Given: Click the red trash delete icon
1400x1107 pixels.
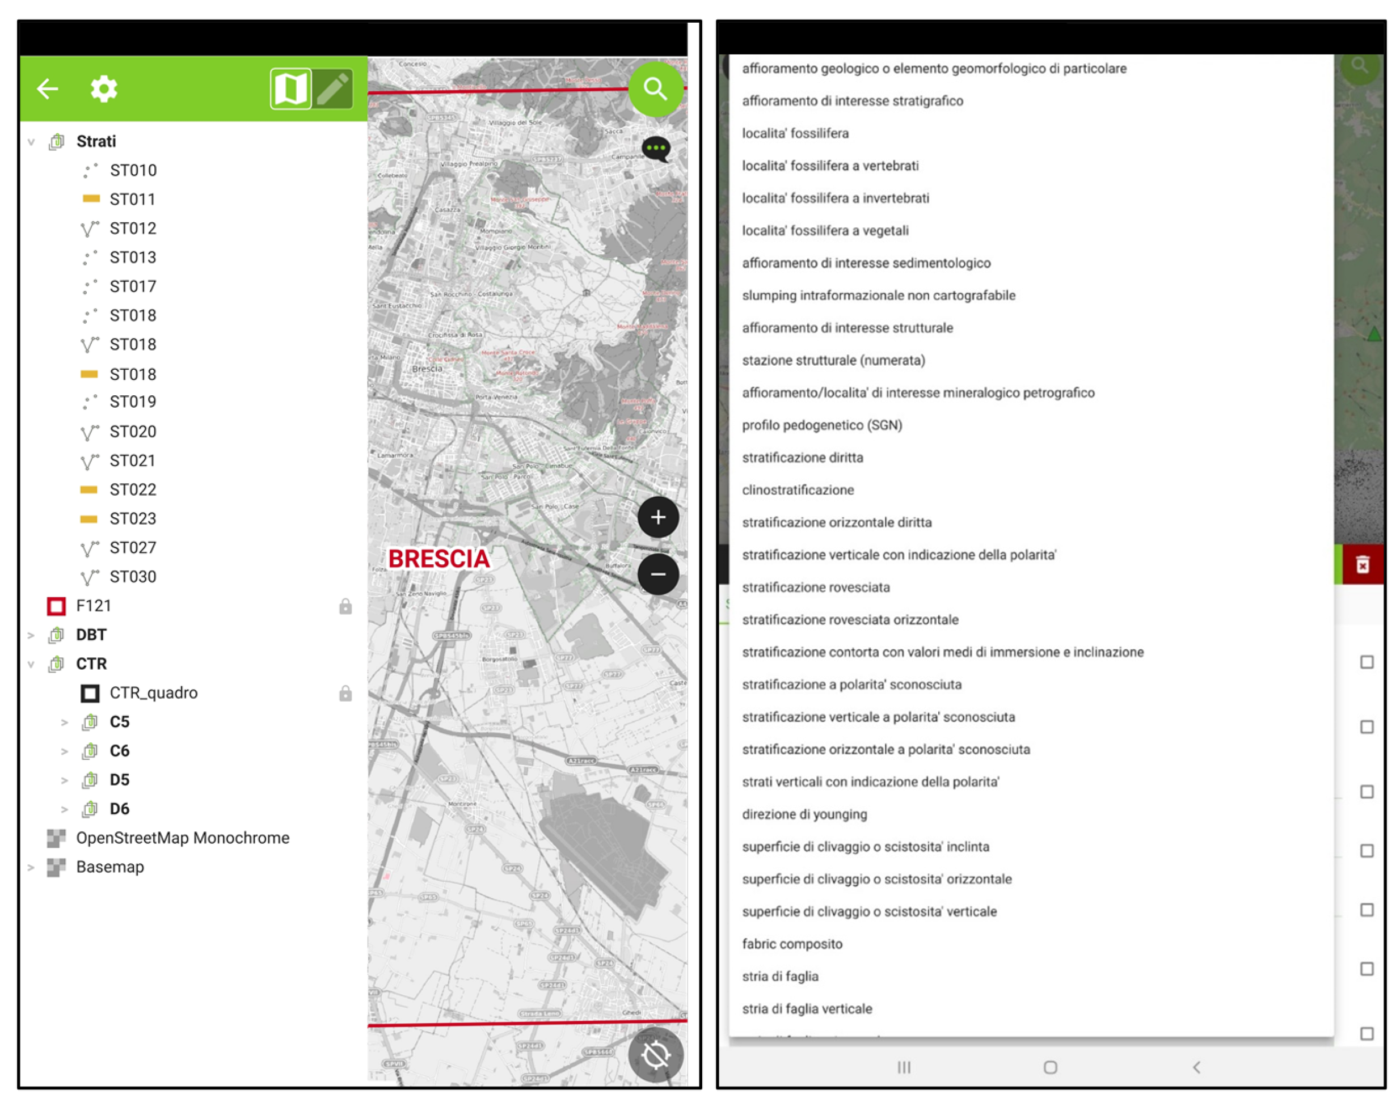Looking at the screenshot, I should click(x=1362, y=564).
